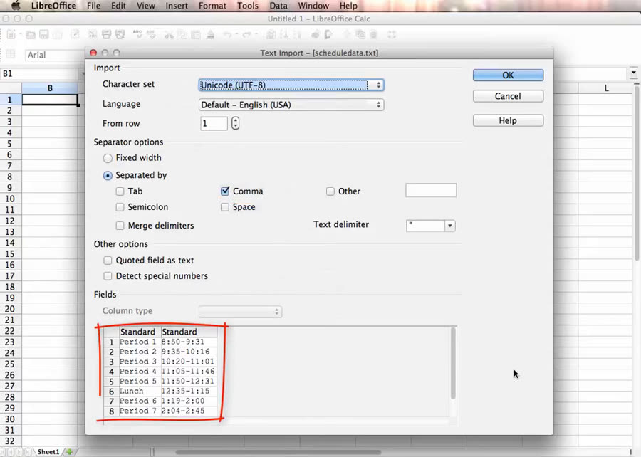This screenshot has width=641, height=457.
Task: Select the Fixed width radio button
Action: point(108,158)
